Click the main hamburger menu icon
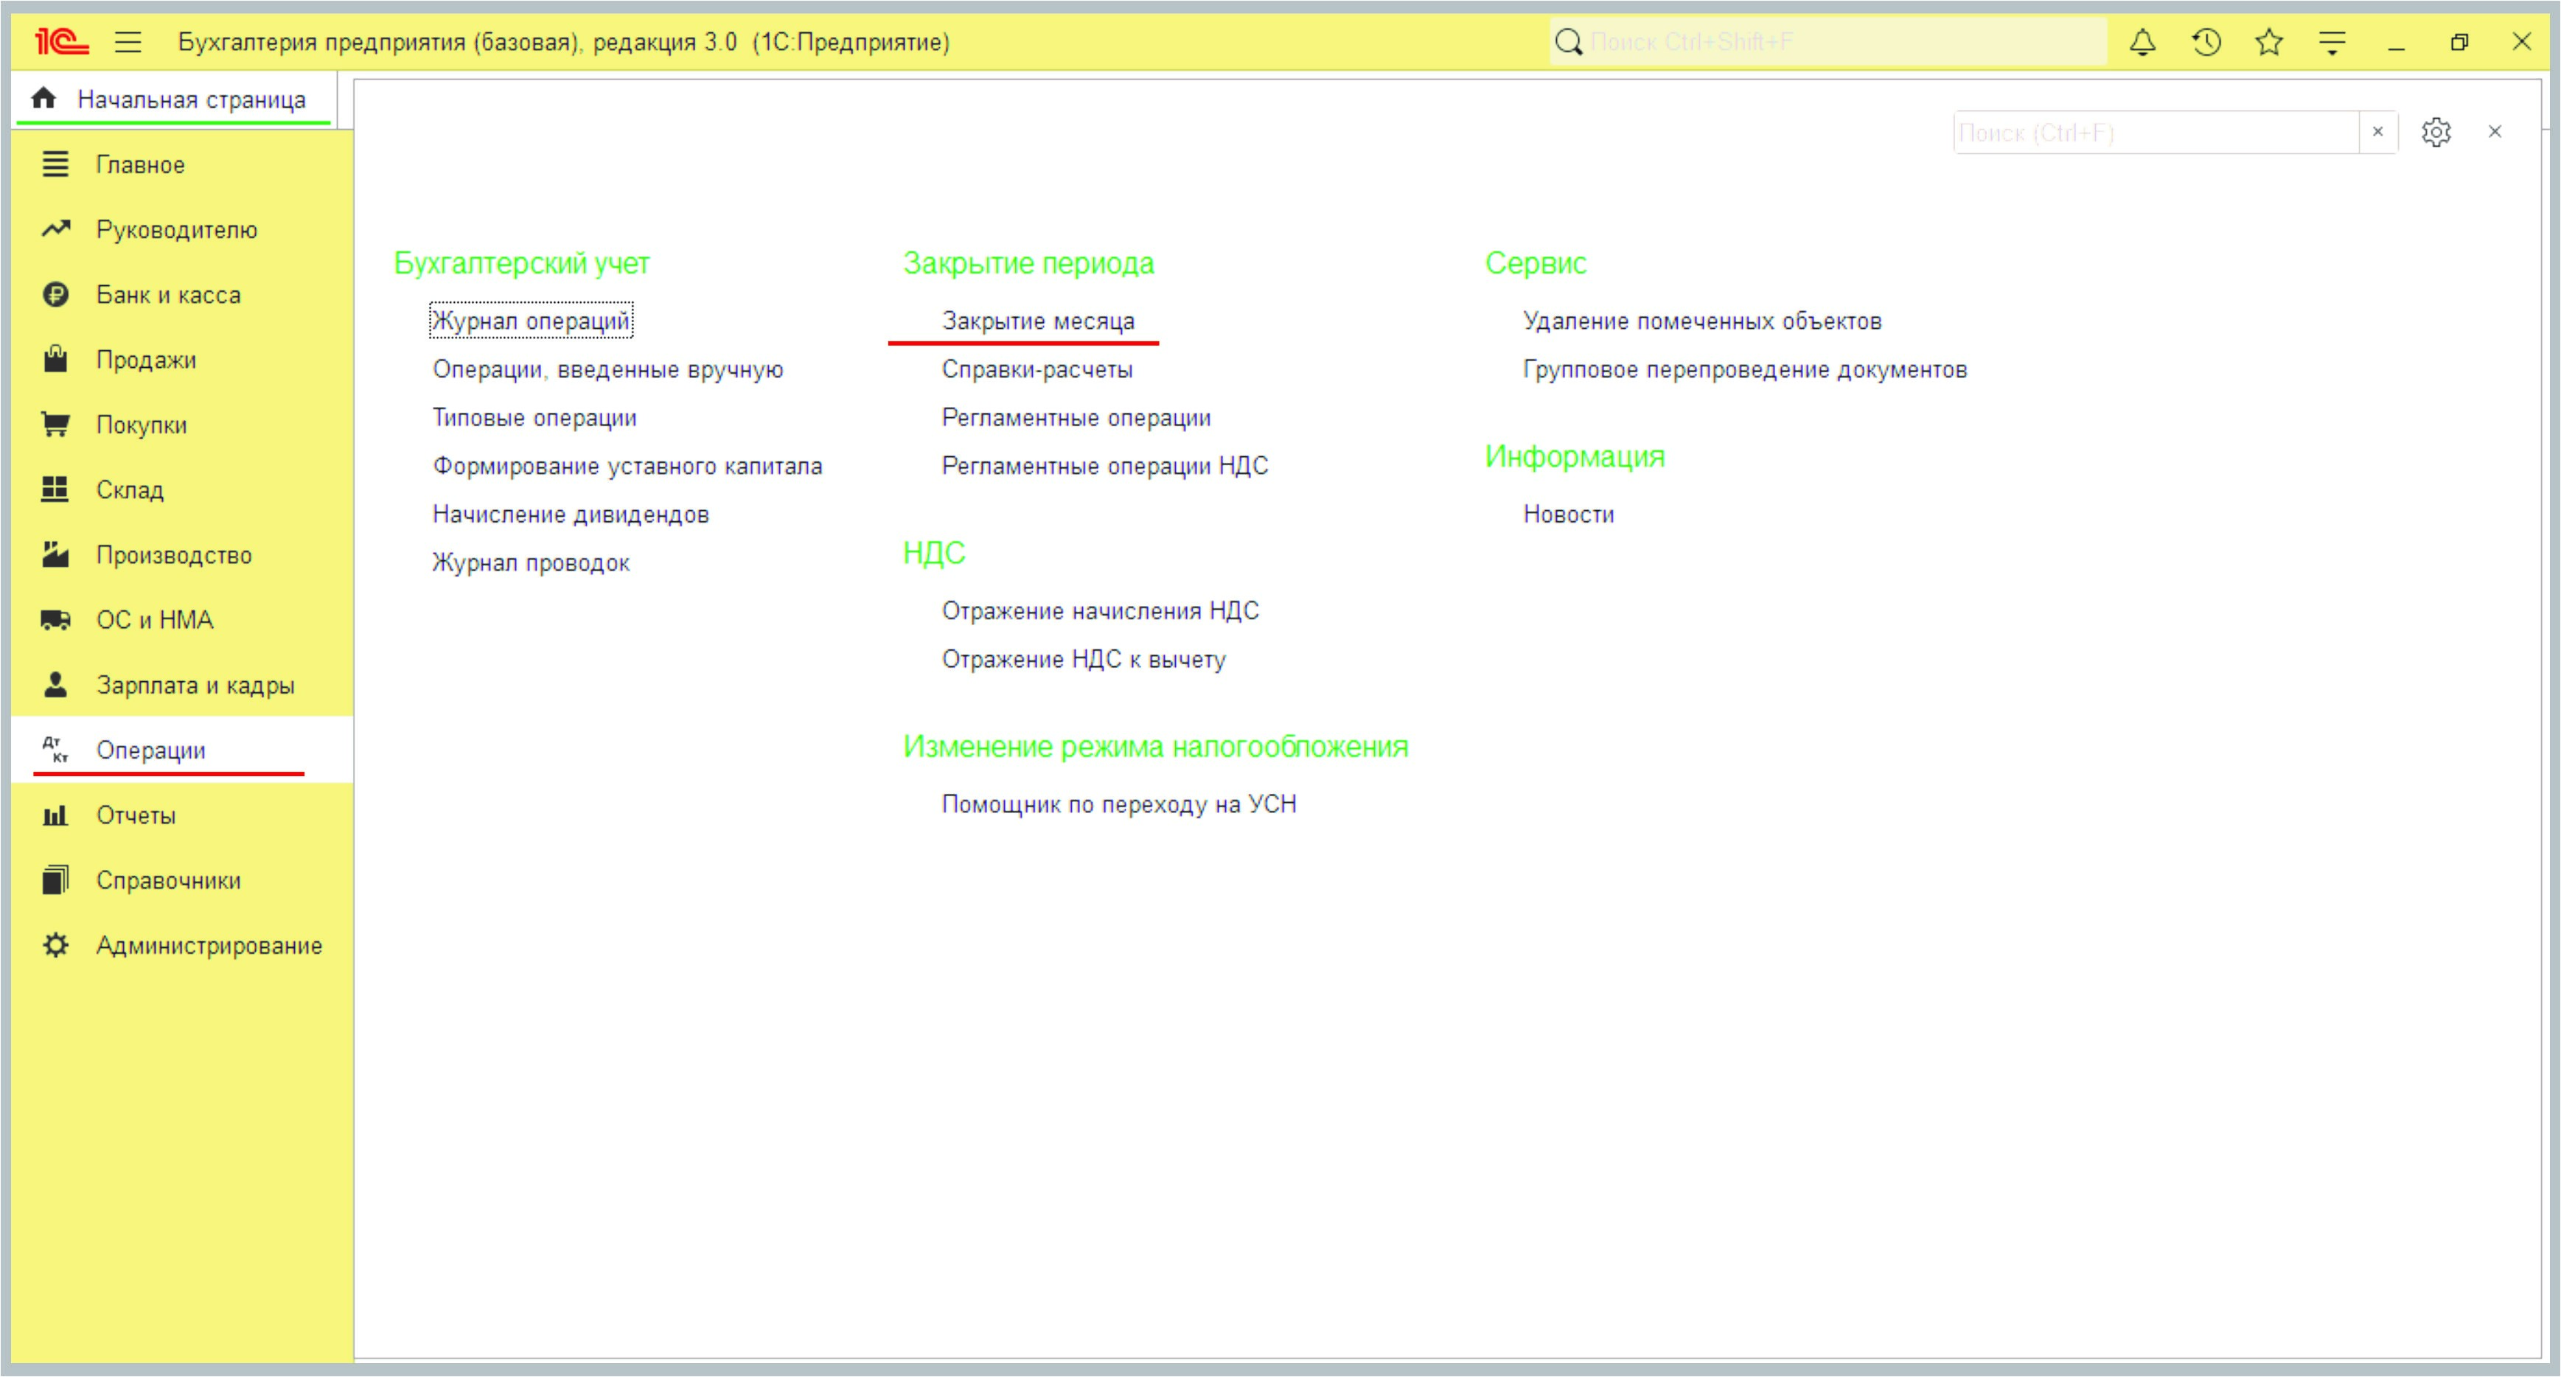 [128, 42]
